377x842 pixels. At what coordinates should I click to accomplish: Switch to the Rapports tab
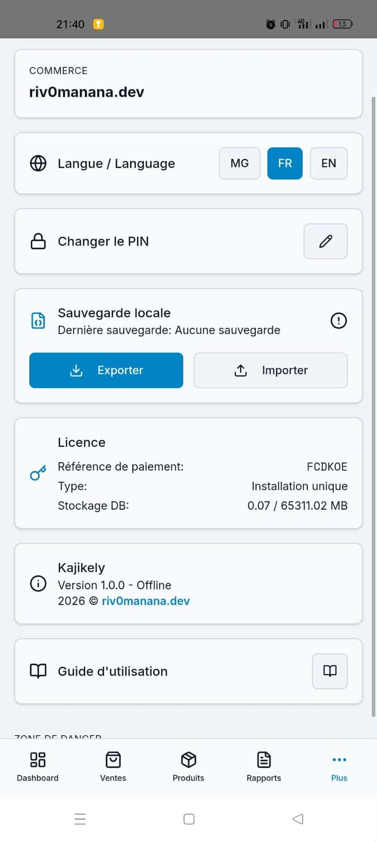(x=264, y=767)
